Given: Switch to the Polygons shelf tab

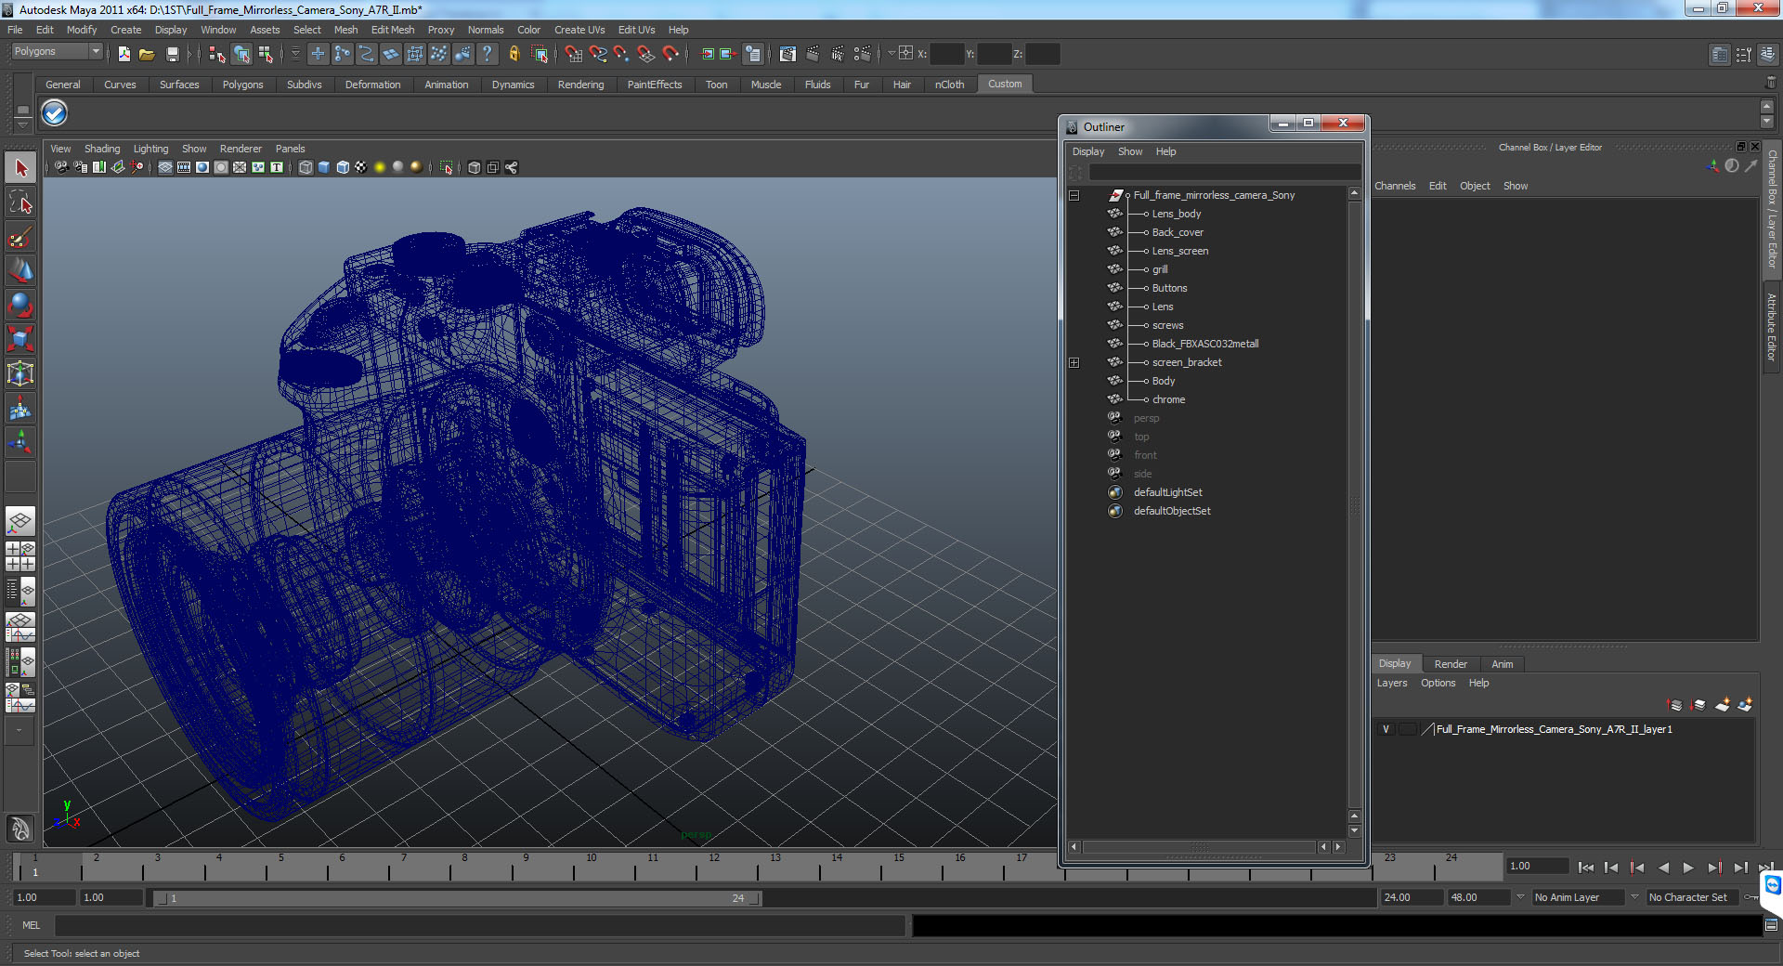Looking at the screenshot, I should pos(242,85).
